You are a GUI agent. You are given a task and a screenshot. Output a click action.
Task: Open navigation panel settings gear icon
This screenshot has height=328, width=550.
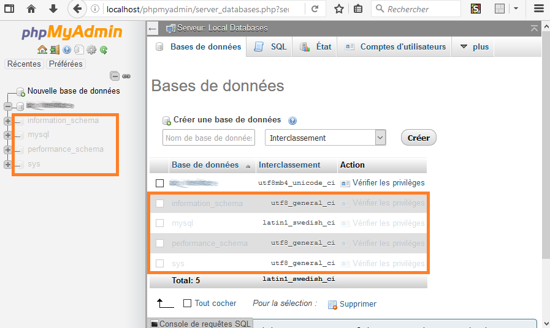[91, 50]
